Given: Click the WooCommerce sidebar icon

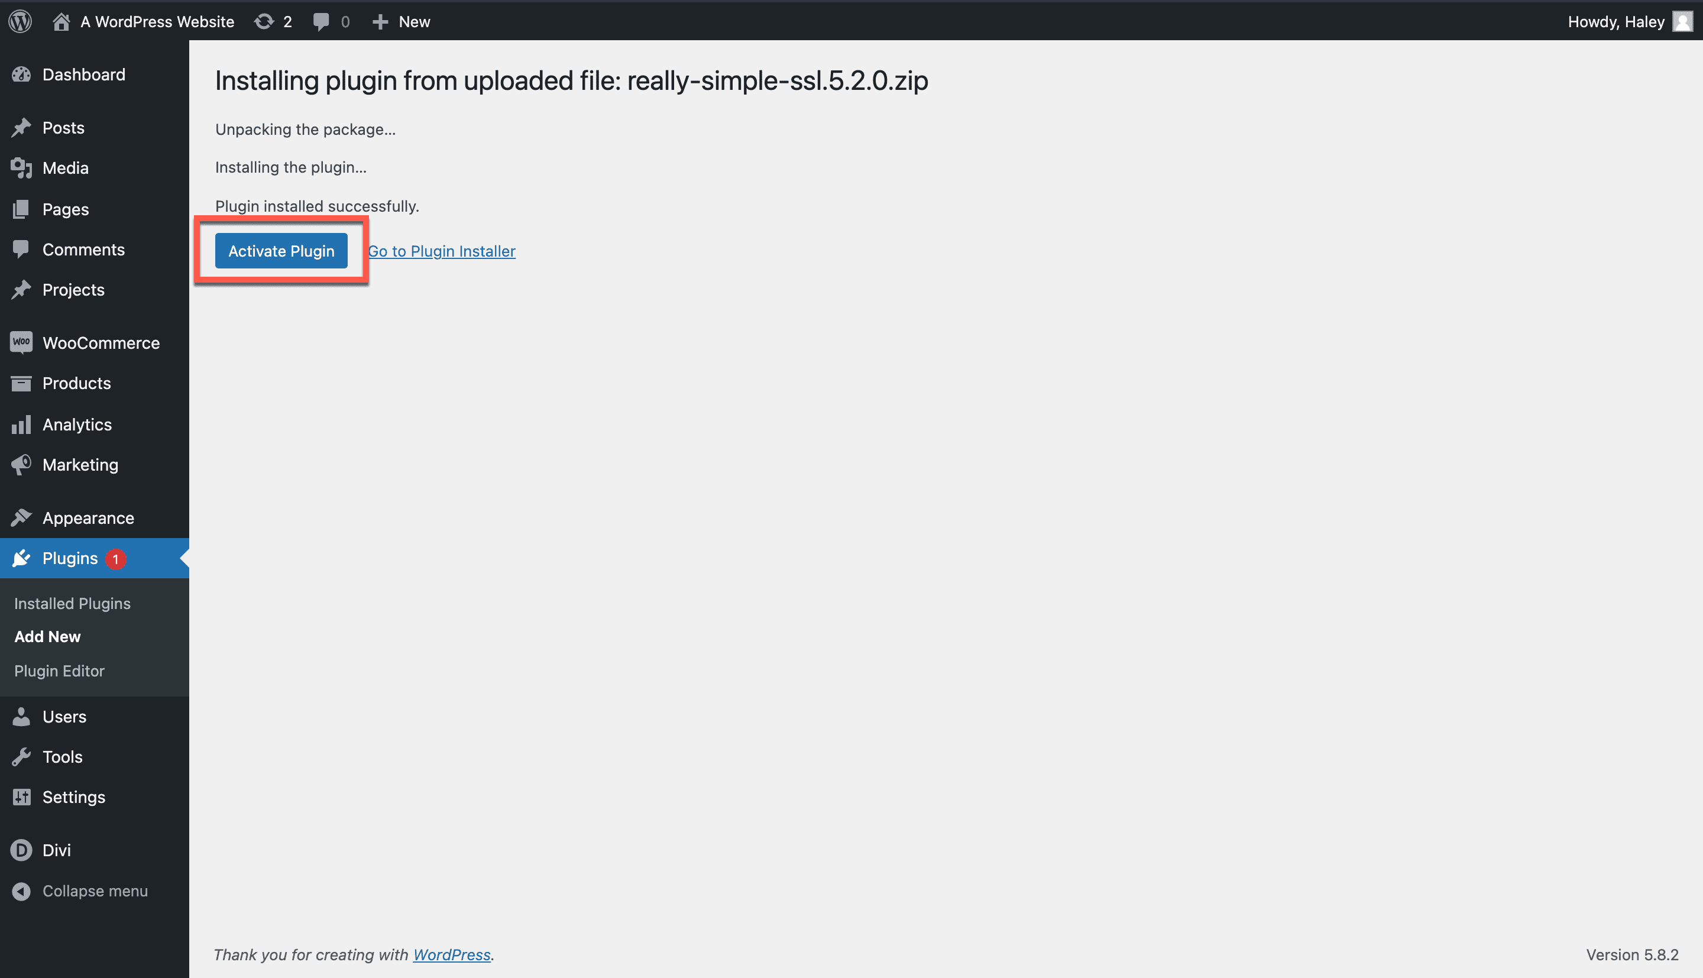Looking at the screenshot, I should [21, 342].
